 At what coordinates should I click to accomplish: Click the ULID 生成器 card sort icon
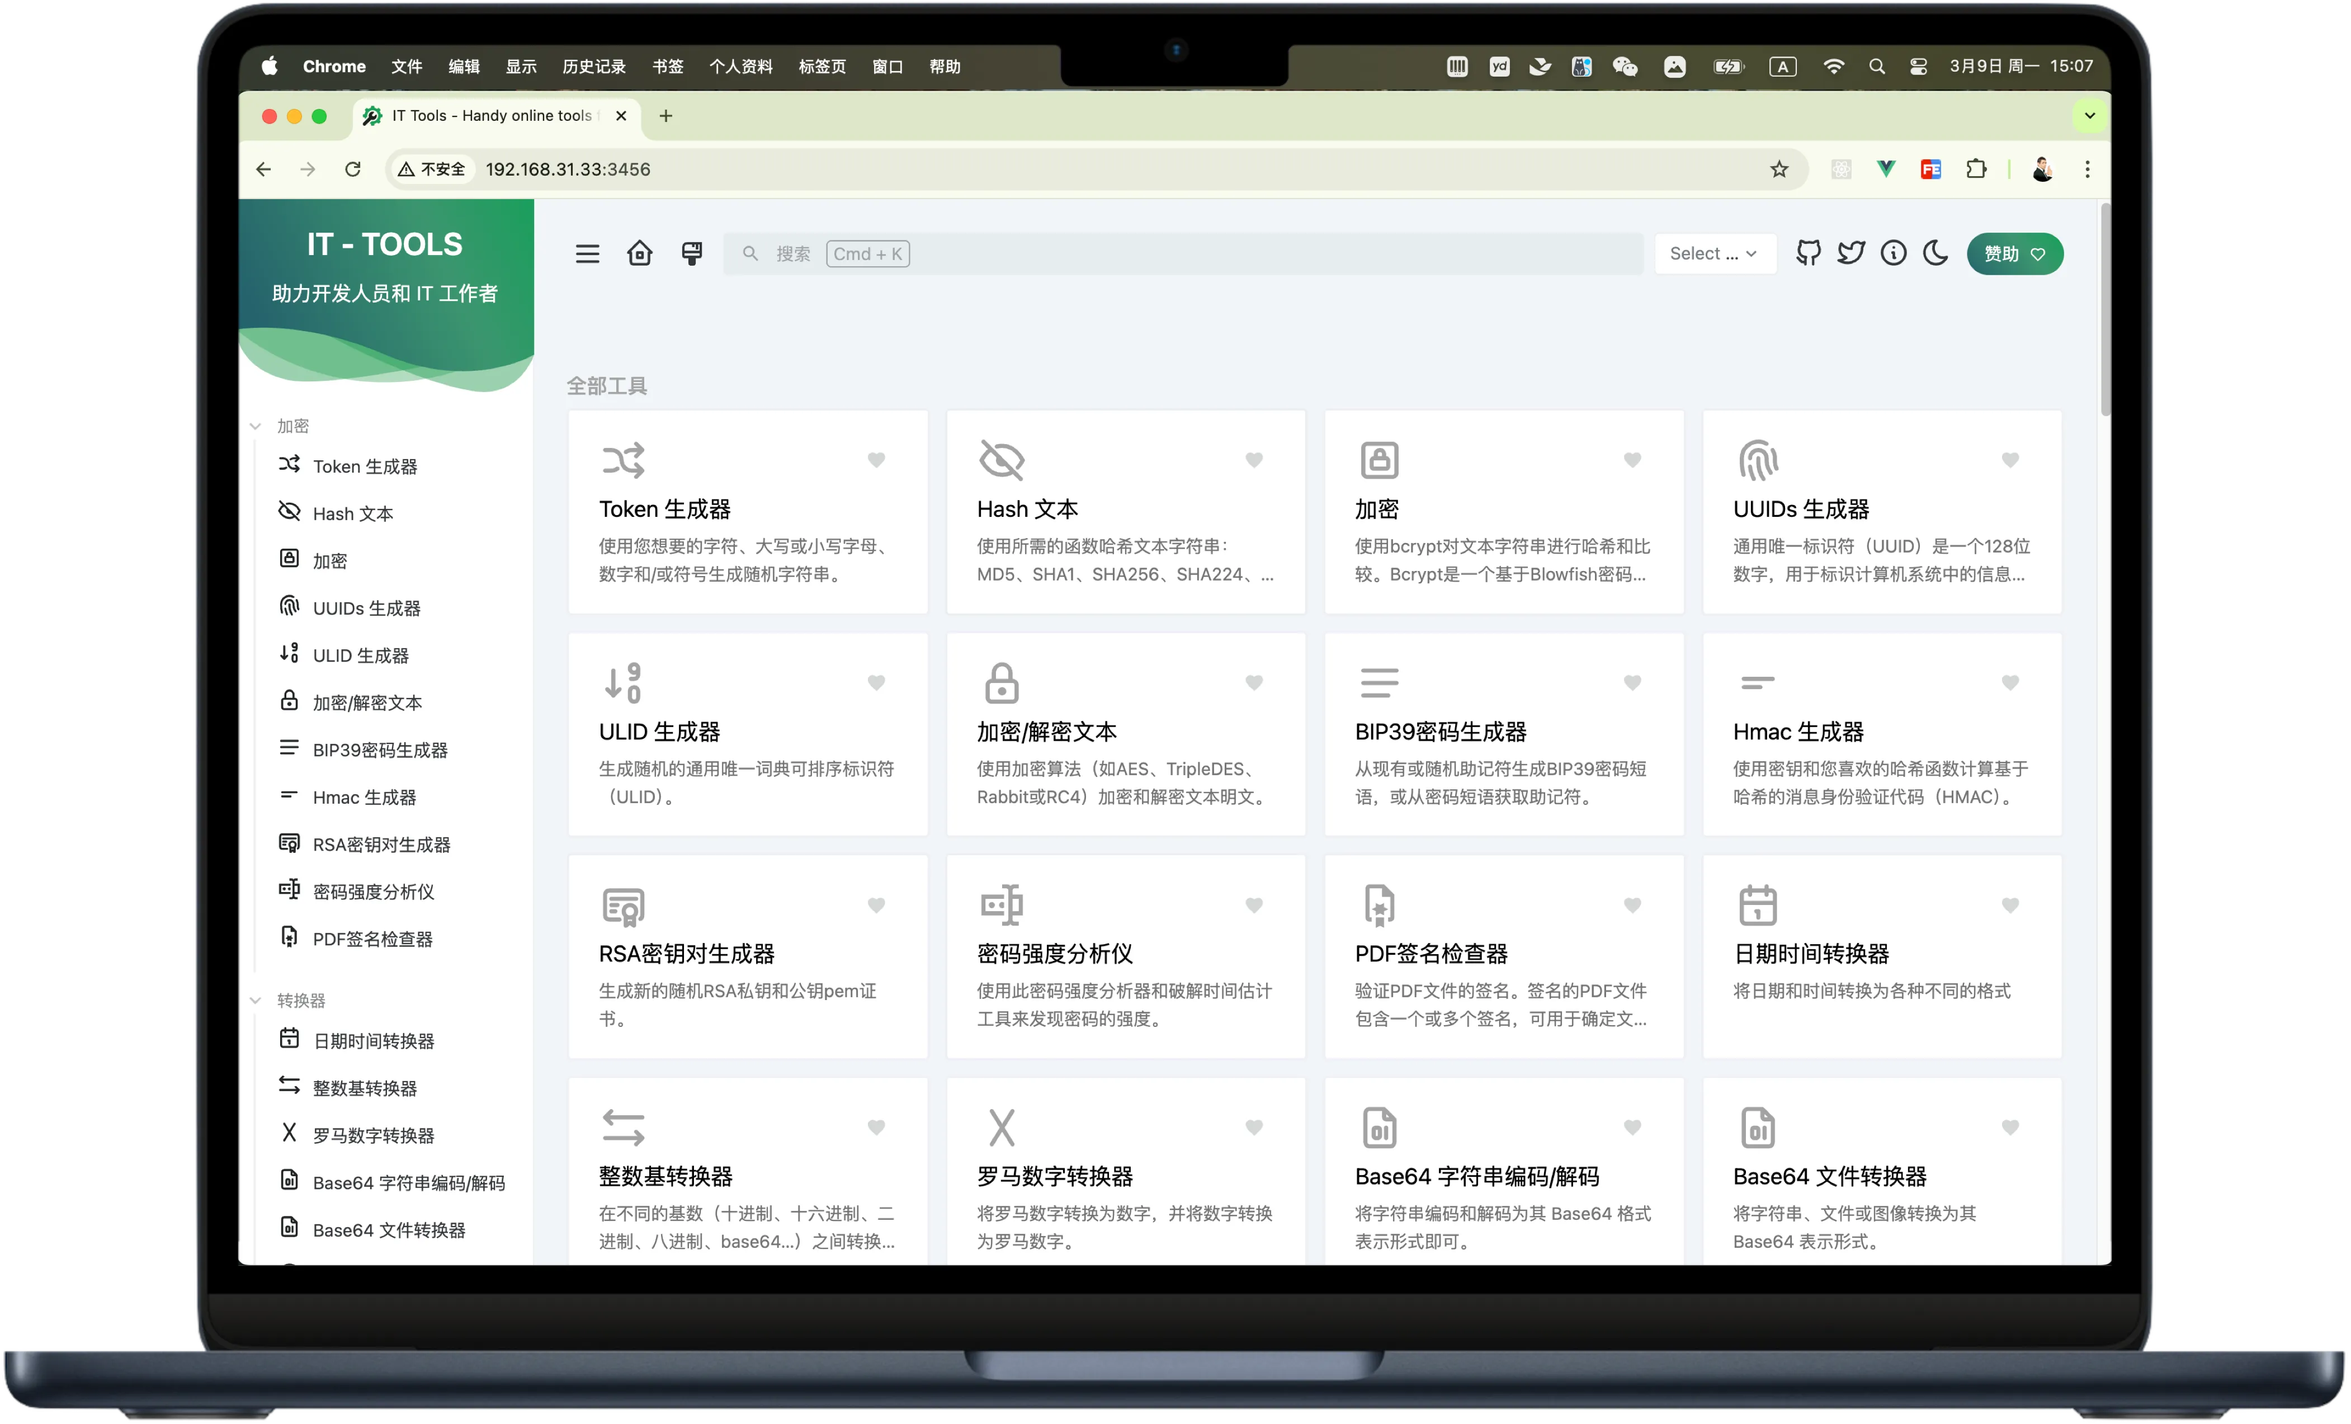[623, 682]
